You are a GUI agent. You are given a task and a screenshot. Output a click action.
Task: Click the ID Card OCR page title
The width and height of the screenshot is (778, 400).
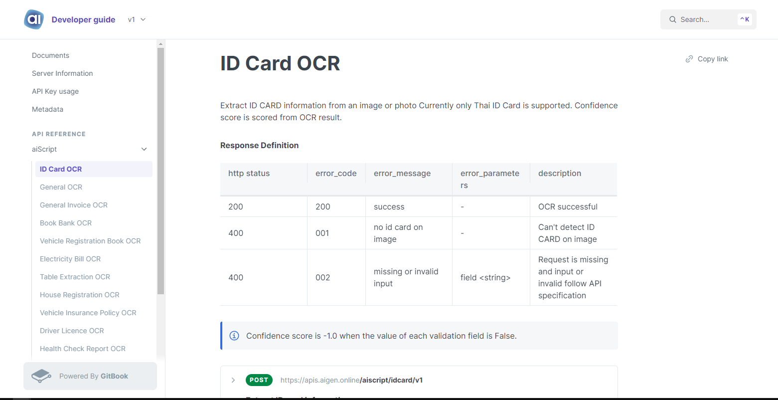point(280,63)
